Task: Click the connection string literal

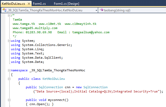Action: (x=97, y=91)
